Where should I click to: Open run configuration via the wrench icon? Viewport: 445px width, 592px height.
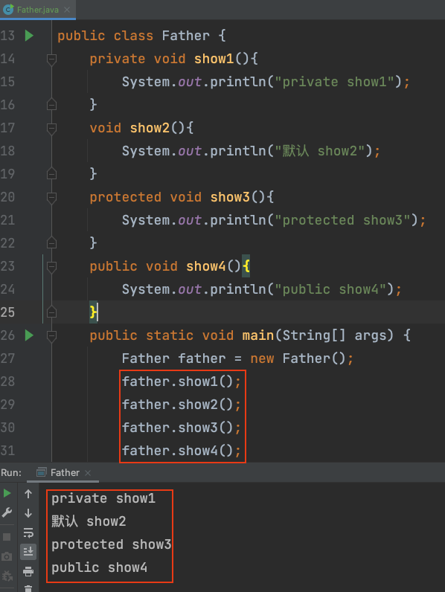click(x=7, y=512)
